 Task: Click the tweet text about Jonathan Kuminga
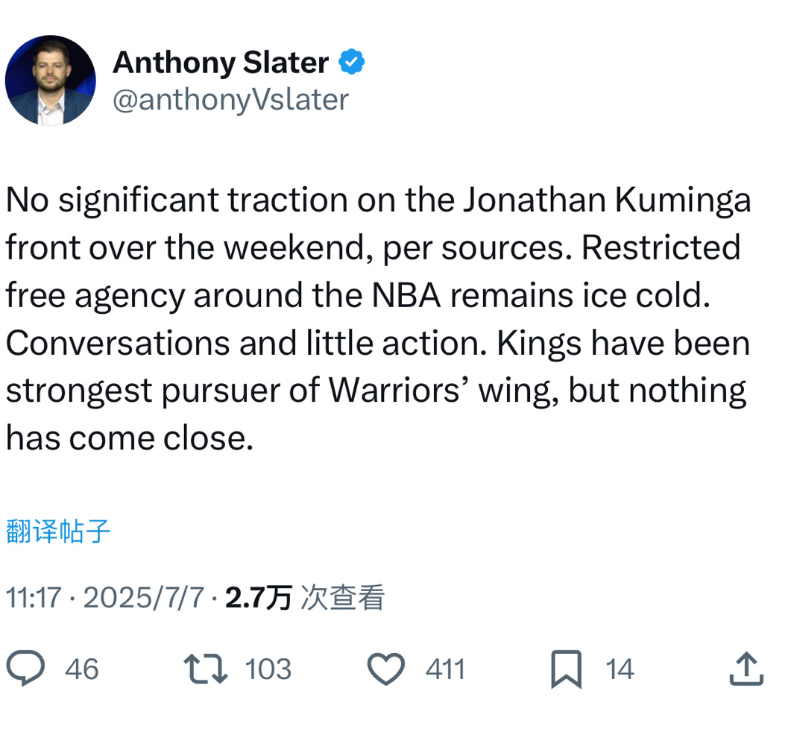pos(378,319)
